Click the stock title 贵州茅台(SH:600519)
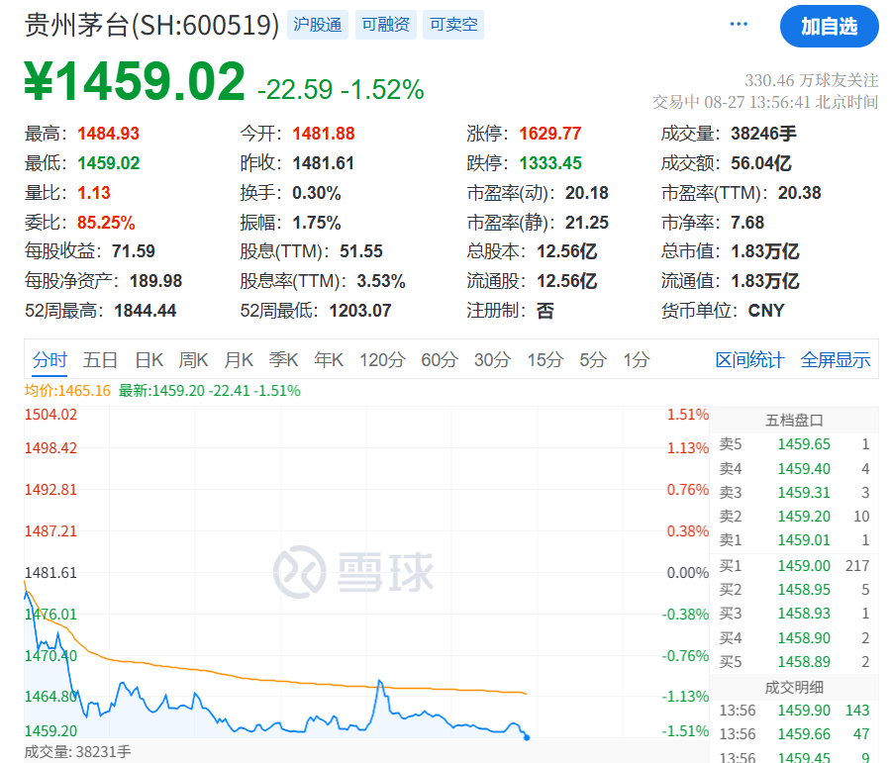This screenshot has height=763, width=891. (x=151, y=25)
